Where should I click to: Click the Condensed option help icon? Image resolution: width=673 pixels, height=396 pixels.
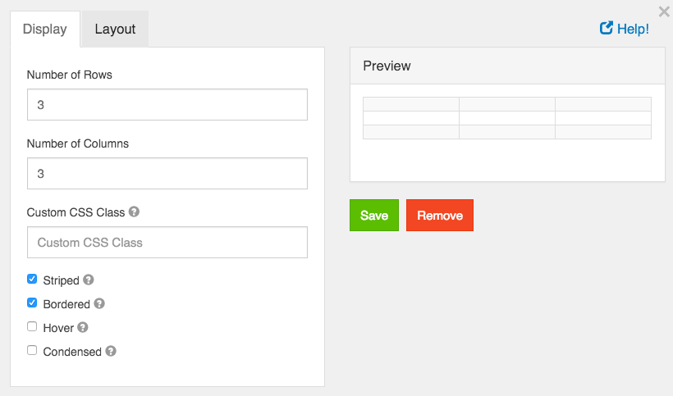point(111,351)
